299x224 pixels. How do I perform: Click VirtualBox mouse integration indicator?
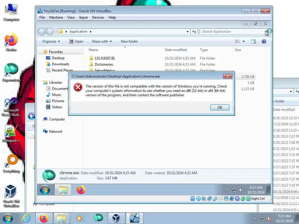243,199
